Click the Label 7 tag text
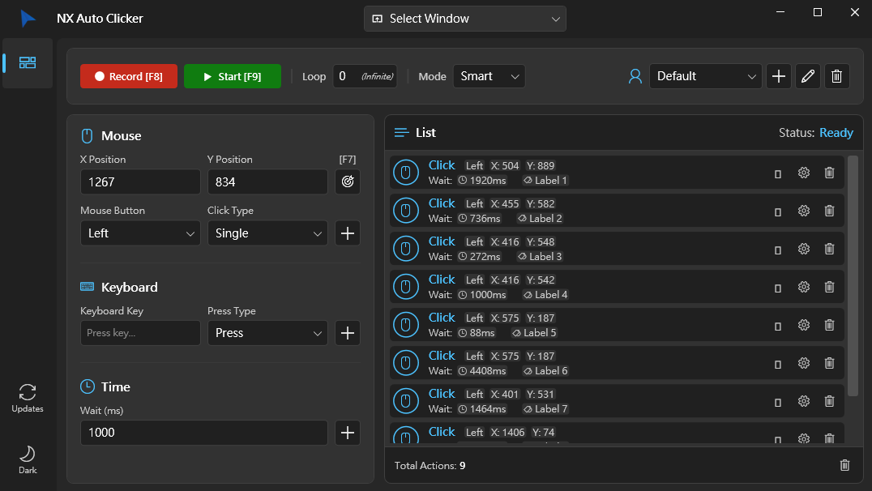The image size is (872, 491). [550, 408]
